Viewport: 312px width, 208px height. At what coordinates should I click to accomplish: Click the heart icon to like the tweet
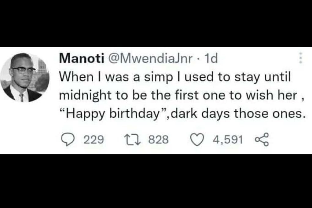tap(197, 139)
